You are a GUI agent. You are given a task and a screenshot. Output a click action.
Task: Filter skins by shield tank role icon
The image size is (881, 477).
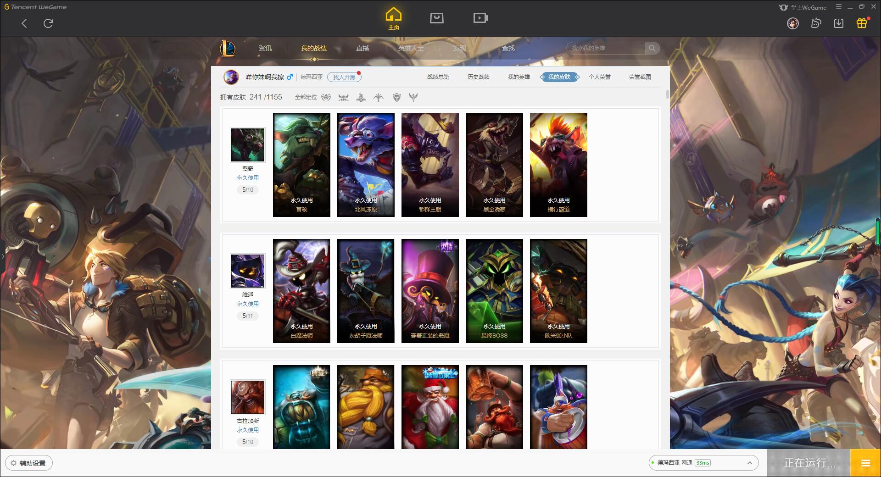396,97
